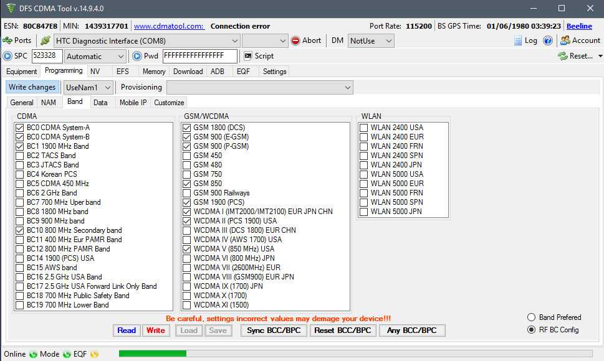Click Sync BCC/BPC button
This screenshot has height=361, width=604.
click(x=274, y=331)
